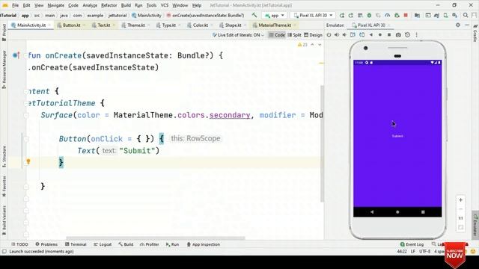The image size is (479, 269).
Task: Click the emulator Power button icon
Action: pyautogui.click(x=329, y=35)
